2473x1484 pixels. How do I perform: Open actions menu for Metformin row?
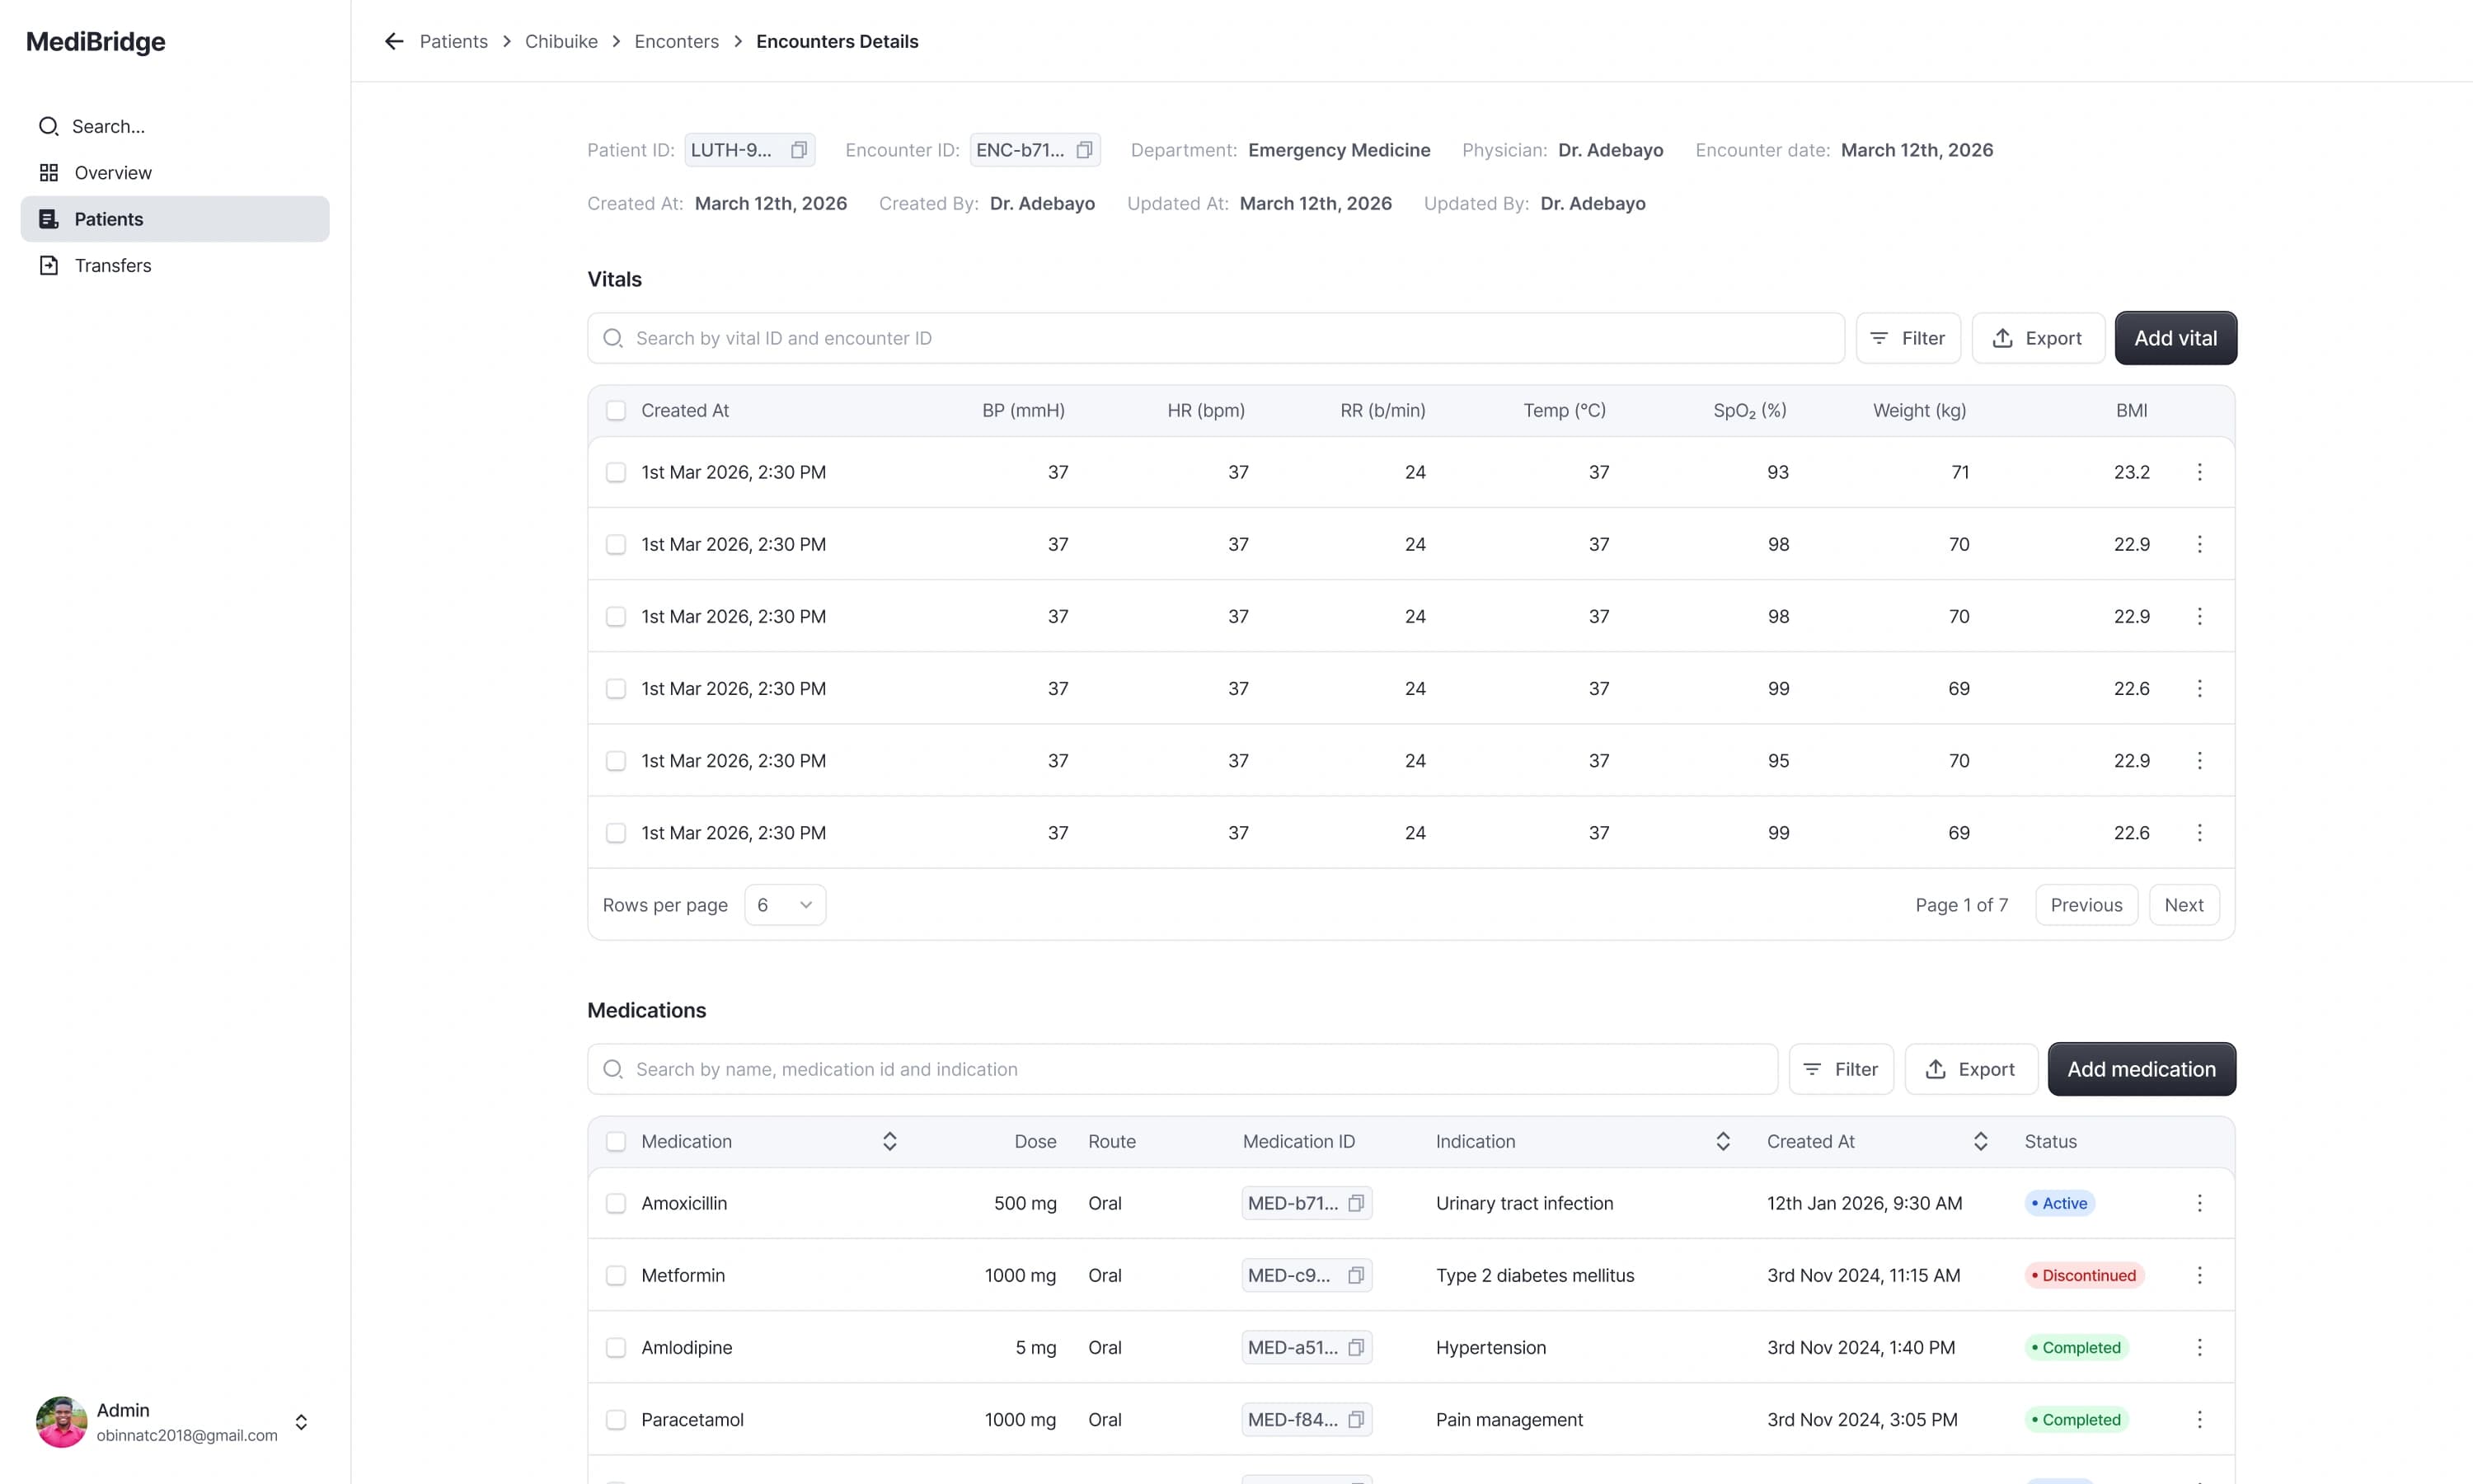[2199, 1275]
